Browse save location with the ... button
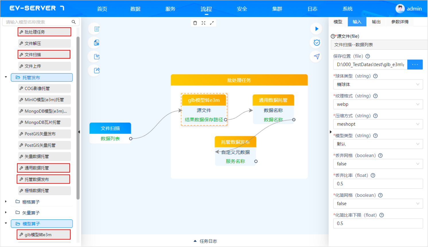The height and width of the screenshot is (247, 428). coord(415,64)
